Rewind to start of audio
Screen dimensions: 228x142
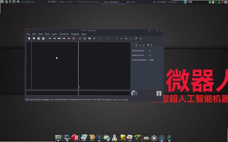coord(50,38)
